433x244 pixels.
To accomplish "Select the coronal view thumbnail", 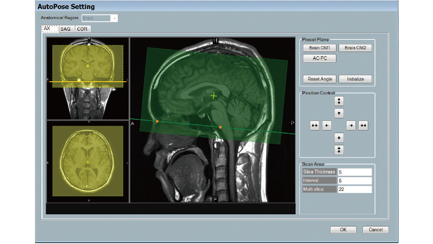I will [x=88, y=79].
